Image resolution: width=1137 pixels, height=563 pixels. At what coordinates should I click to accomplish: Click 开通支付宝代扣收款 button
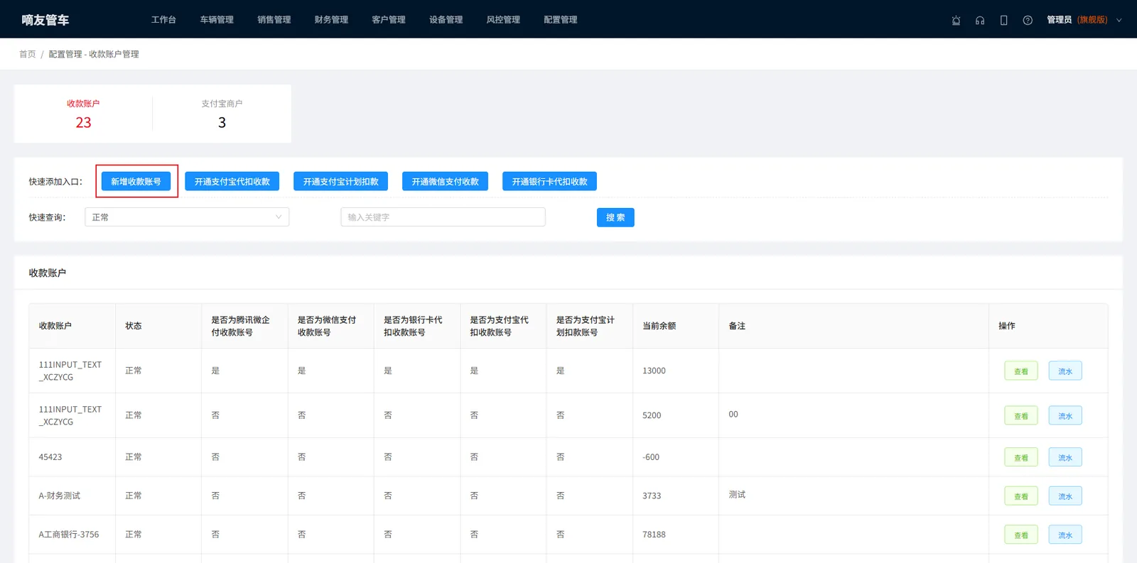(232, 182)
